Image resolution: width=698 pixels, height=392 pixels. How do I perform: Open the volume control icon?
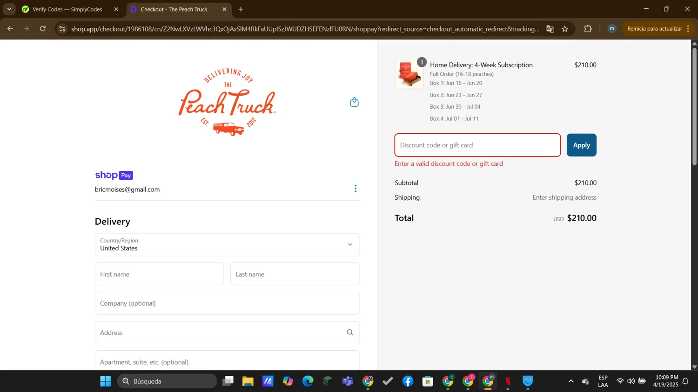pyautogui.click(x=631, y=381)
